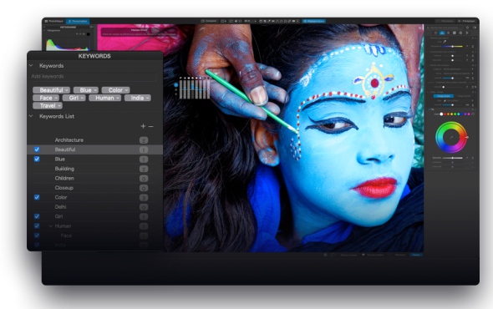Uncheck the Beautiful keyword checkbox
This screenshot has width=493, height=309.
(37, 149)
